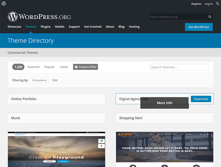Open the Commercial Themes link

point(23,52)
